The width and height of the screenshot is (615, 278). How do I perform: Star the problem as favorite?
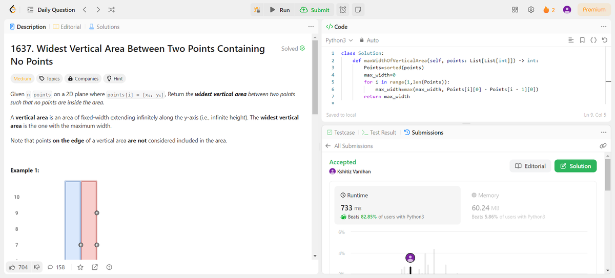tap(80, 267)
